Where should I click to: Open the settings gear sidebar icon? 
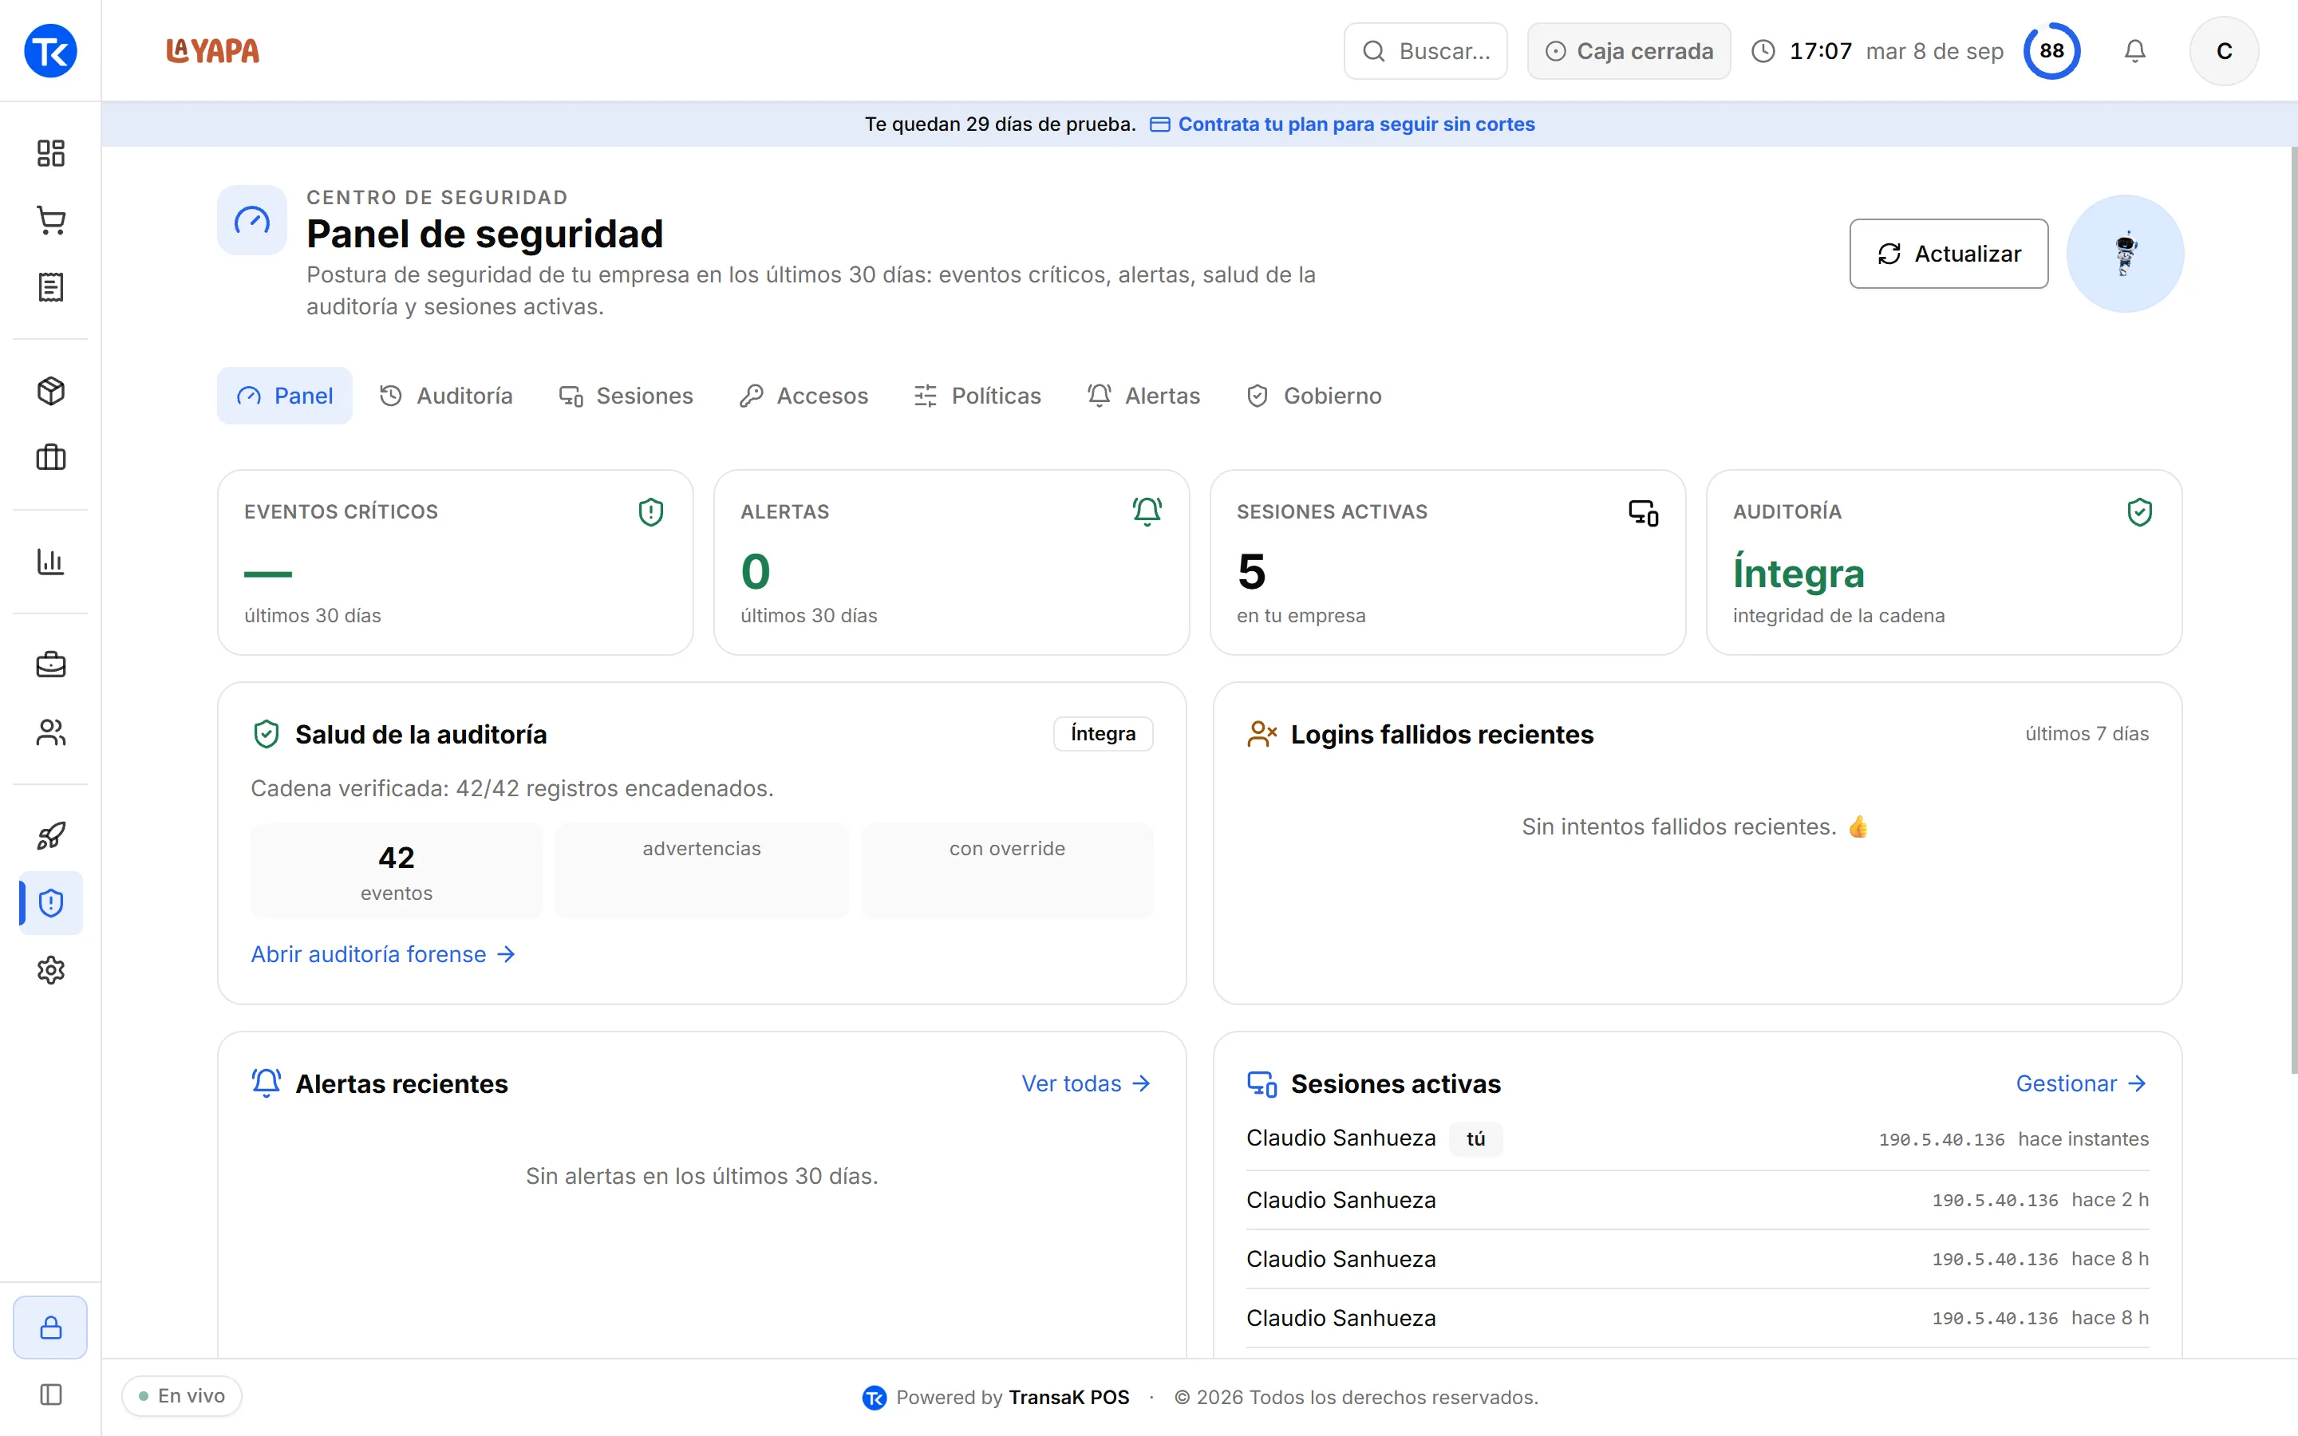[50, 969]
